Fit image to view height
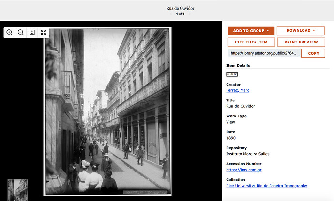Viewport: 334px width, 201px height. coord(32,32)
